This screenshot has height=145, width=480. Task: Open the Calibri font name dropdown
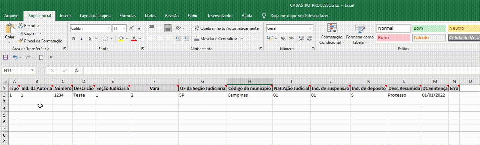109,28
